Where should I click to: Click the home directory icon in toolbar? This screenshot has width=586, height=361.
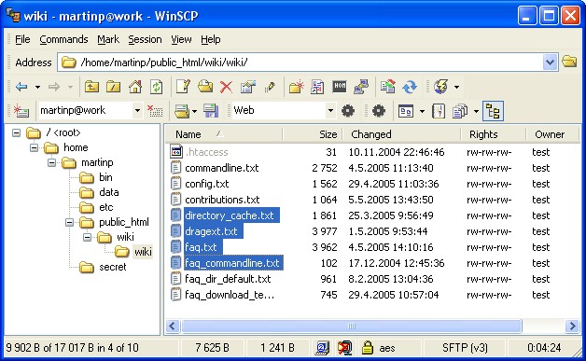135,87
